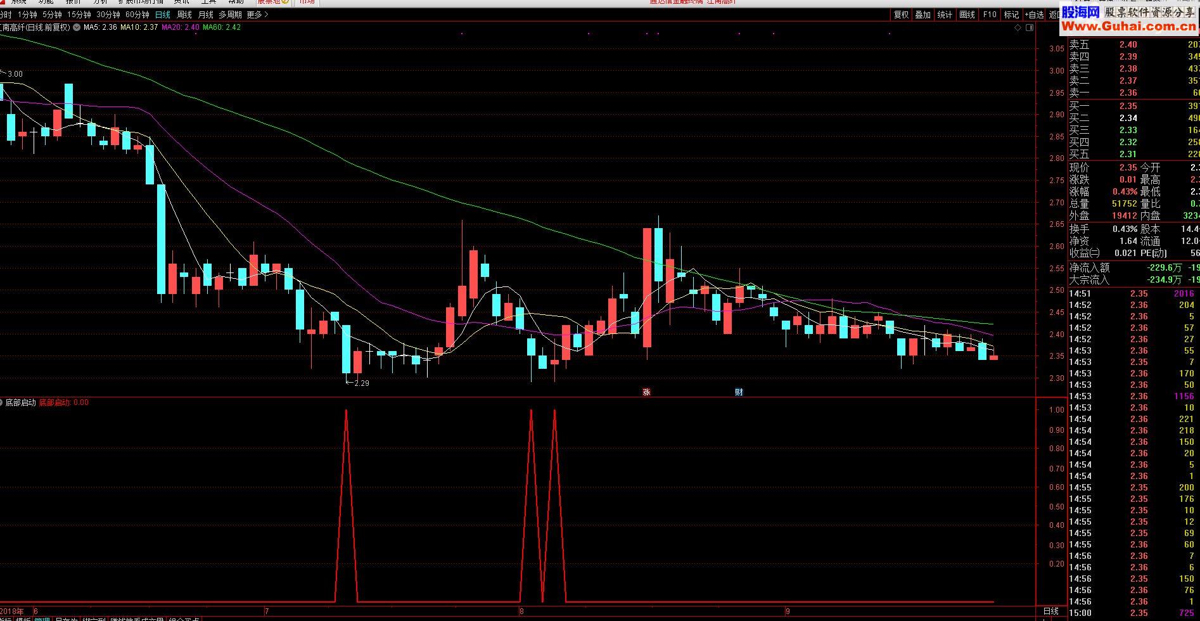Click the 复权 button
Image resolution: width=1200 pixels, height=621 pixels.
[x=901, y=15]
